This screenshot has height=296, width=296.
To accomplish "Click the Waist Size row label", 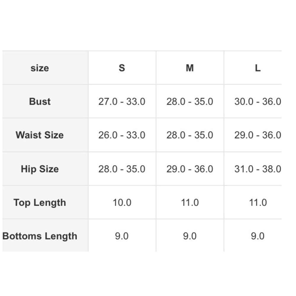I will coord(40,135).
